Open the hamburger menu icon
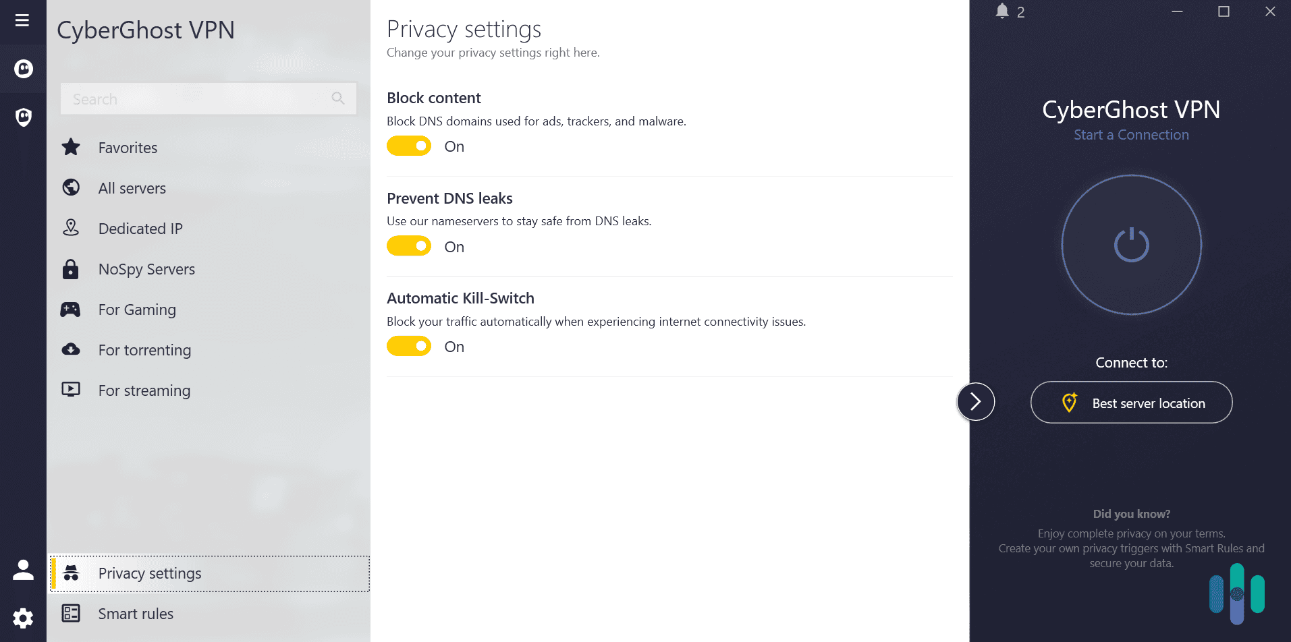The height and width of the screenshot is (642, 1291). [x=22, y=20]
